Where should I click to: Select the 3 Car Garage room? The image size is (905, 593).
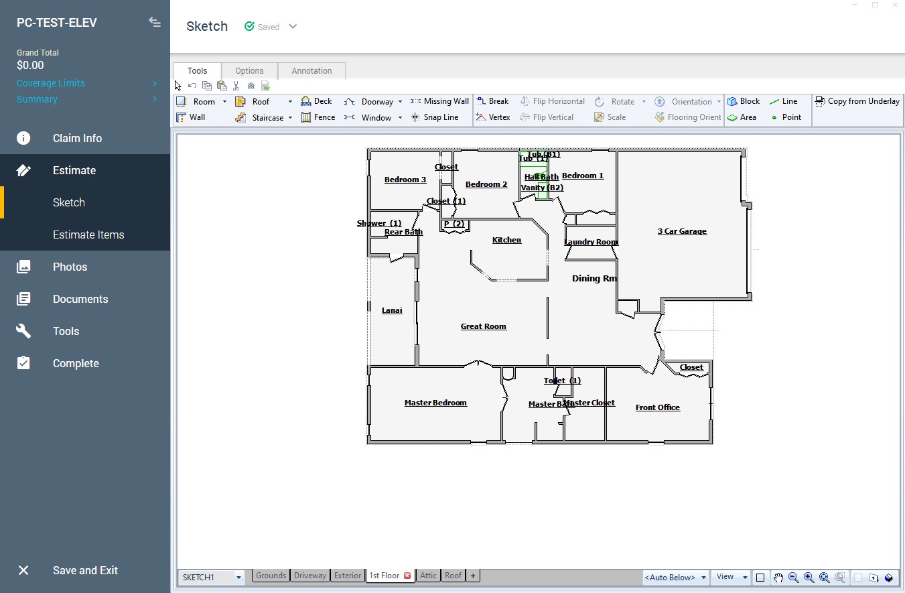coord(682,231)
